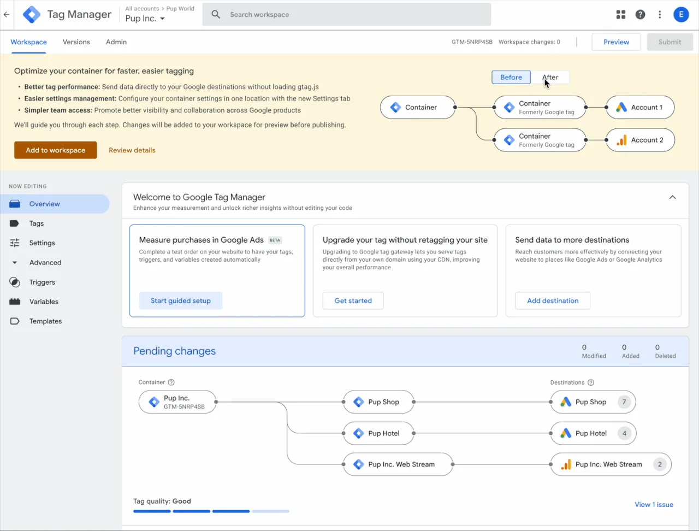Click the Variables icon in sidebar
The height and width of the screenshot is (531, 699).
[x=15, y=302]
